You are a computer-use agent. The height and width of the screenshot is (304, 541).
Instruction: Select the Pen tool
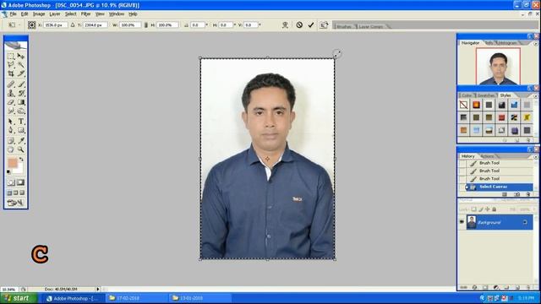pyautogui.click(x=11, y=130)
